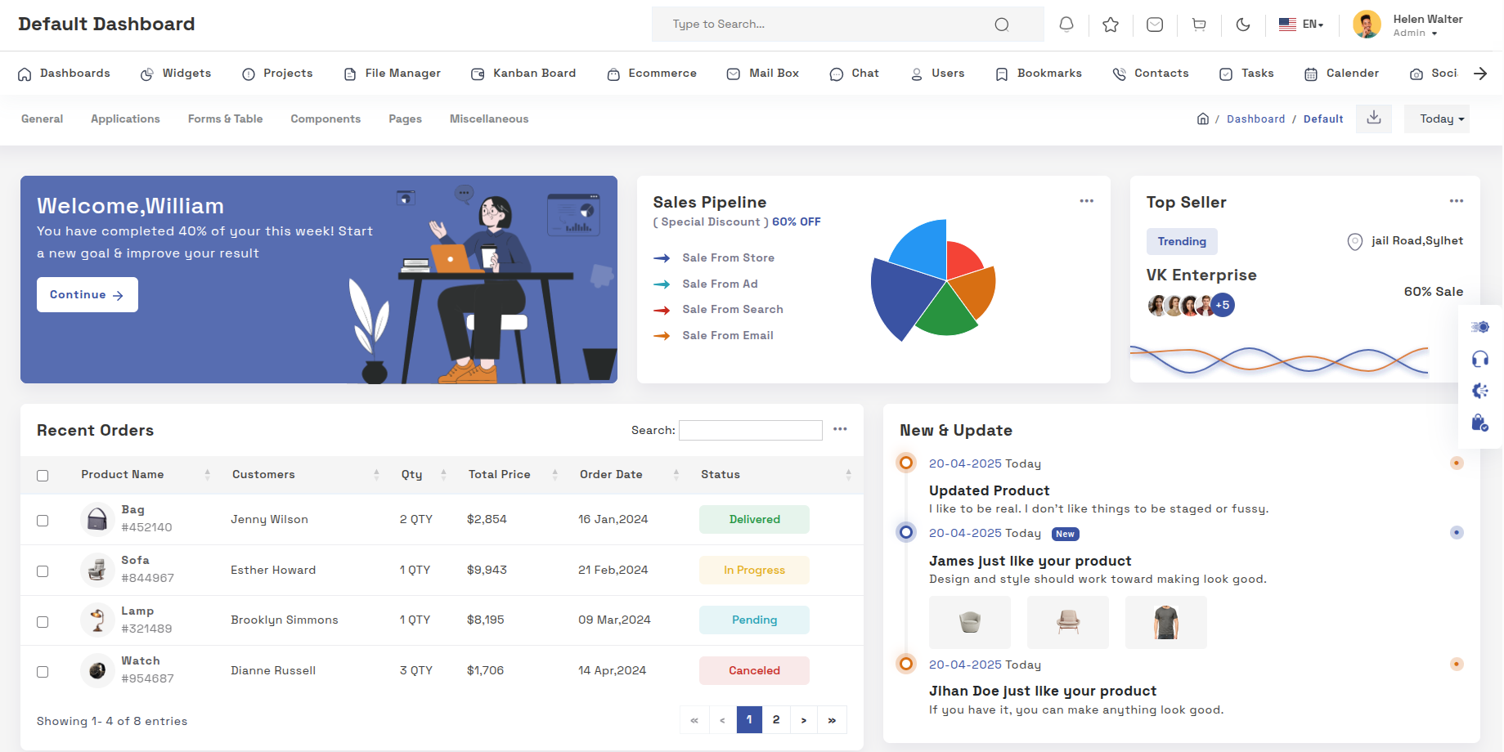The height and width of the screenshot is (752, 1504).
Task: Toggle dark mode moon icon
Action: (1243, 25)
